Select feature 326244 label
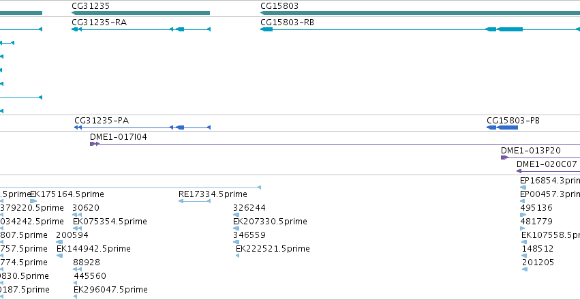580x300 pixels. (249, 208)
